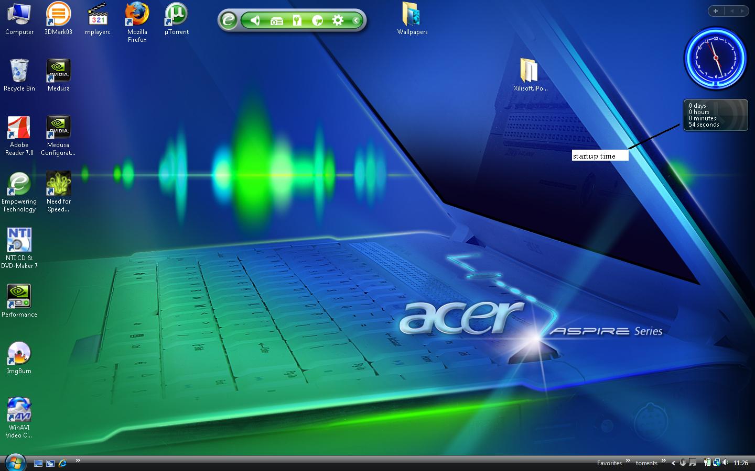755x471 pixels.
Task: Click the Acer 'e' Empowering toolbar logo
Action: [228, 20]
